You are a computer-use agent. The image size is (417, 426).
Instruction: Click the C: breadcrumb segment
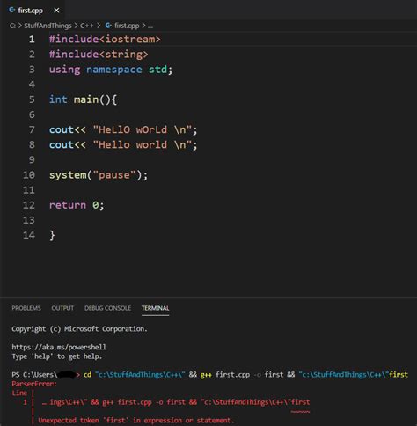coord(12,26)
